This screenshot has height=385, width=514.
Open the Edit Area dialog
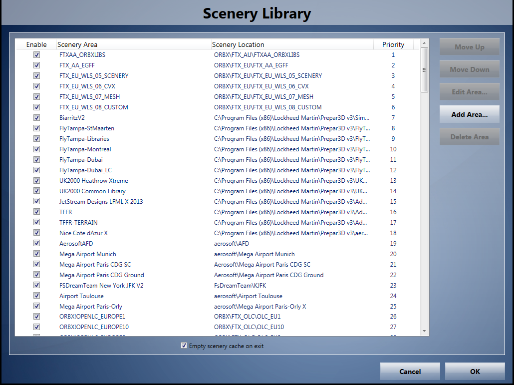pyautogui.click(x=470, y=92)
